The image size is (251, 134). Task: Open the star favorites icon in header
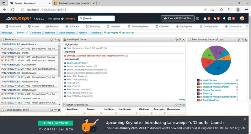tap(215, 18)
